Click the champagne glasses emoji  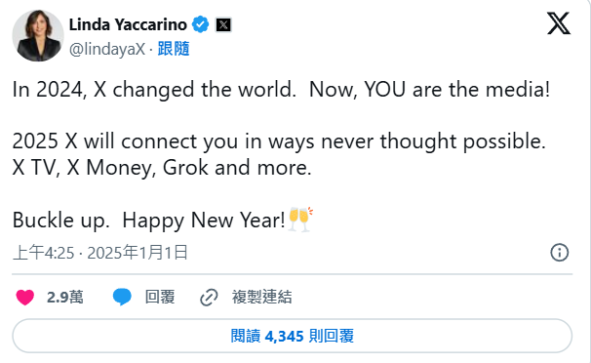300,219
